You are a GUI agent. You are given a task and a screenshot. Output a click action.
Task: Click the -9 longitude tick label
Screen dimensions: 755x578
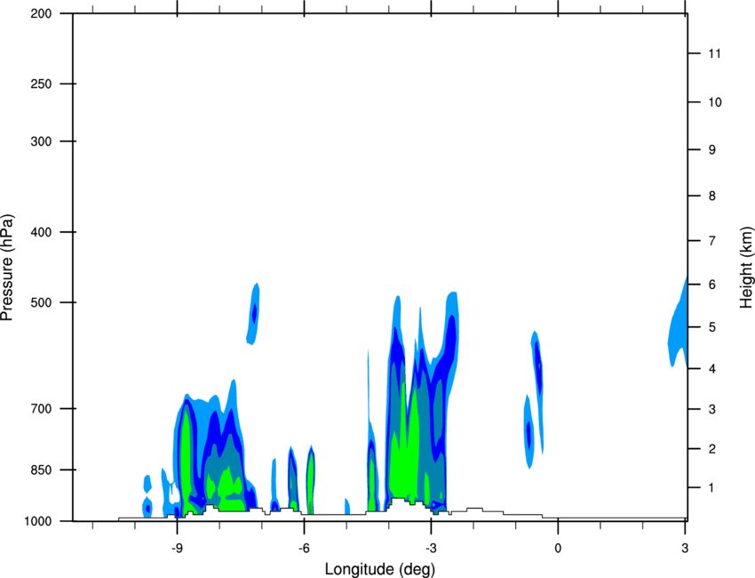pyautogui.click(x=177, y=549)
